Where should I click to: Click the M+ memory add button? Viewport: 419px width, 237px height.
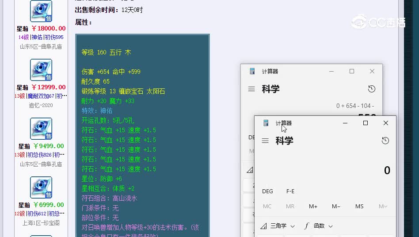pos(313,206)
